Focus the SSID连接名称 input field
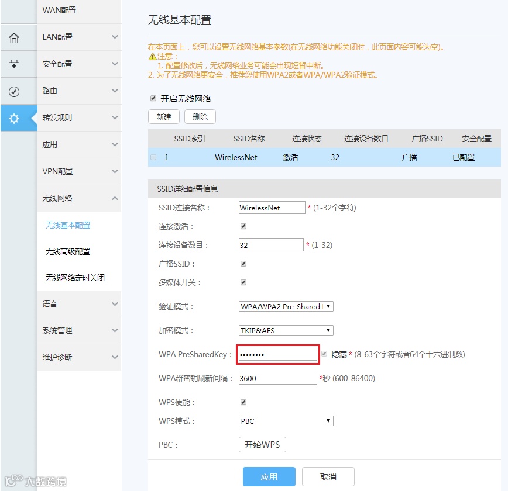 (272, 208)
